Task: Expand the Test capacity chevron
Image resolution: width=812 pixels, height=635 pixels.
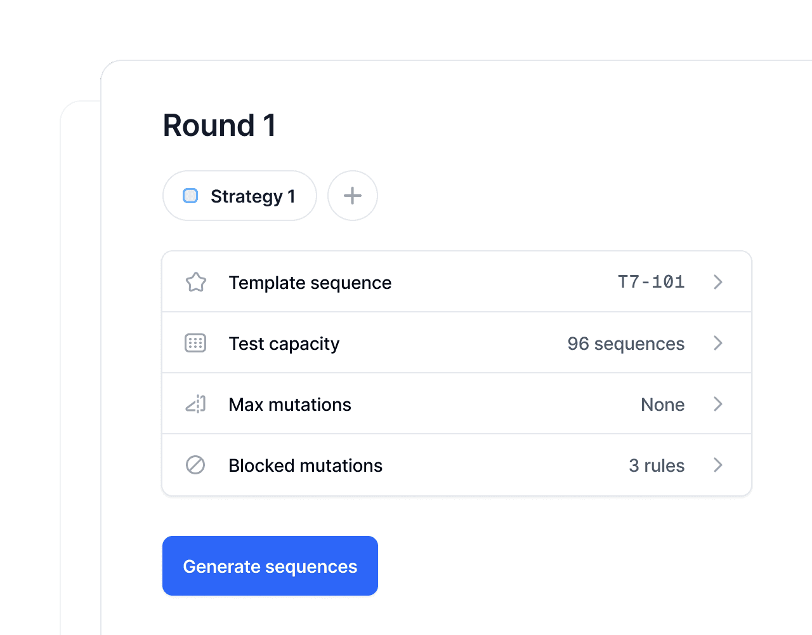Action: click(x=718, y=343)
